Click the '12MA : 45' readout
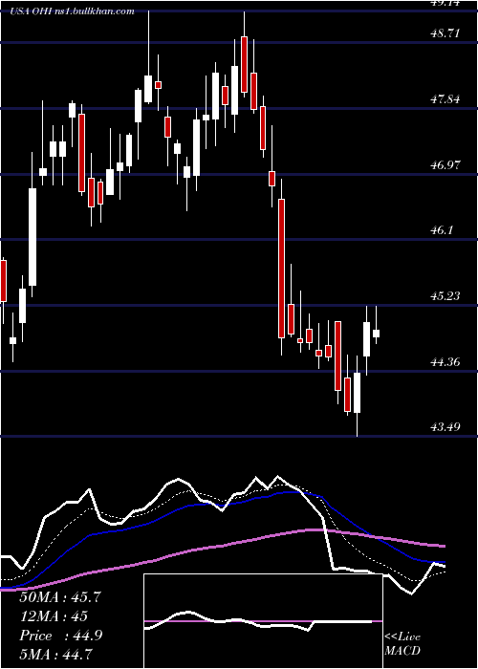This screenshot has width=478, height=669. tap(54, 616)
